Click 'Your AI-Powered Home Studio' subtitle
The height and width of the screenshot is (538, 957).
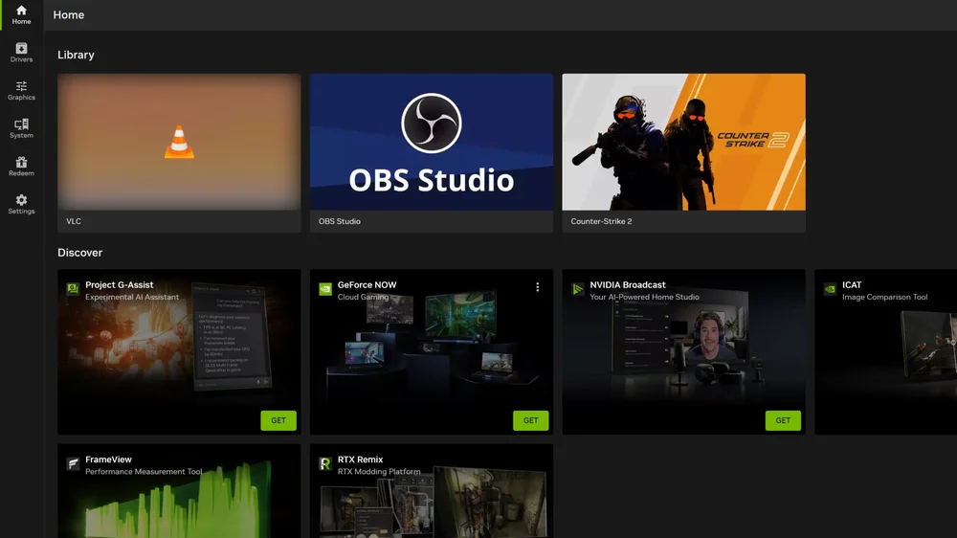click(x=644, y=297)
